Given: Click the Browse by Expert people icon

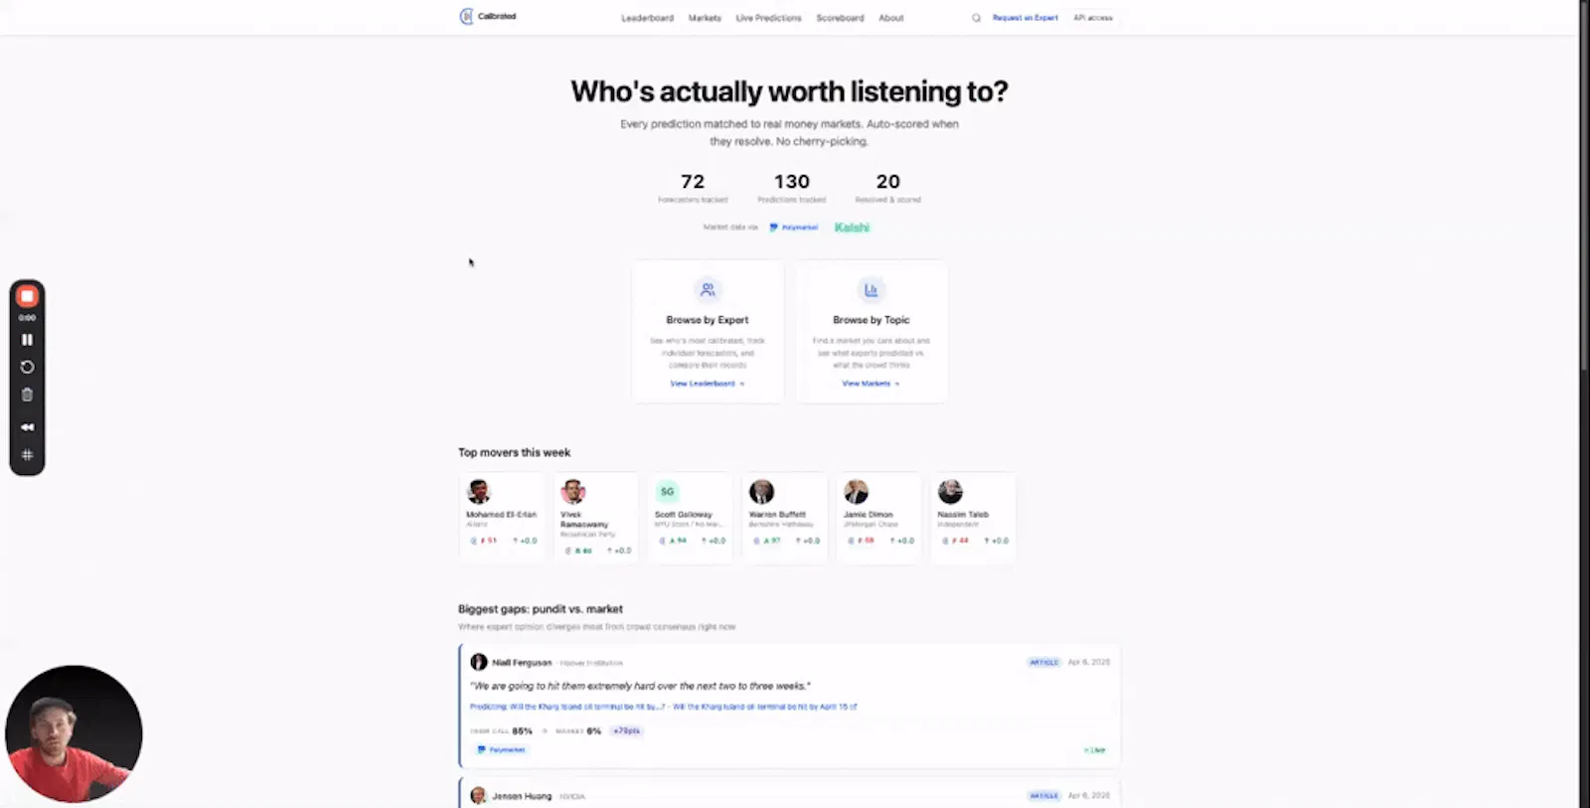Looking at the screenshot, I should coord(708,290).
